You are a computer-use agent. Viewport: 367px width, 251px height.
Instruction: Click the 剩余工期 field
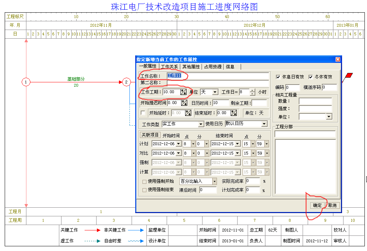(x=259, y=103)
